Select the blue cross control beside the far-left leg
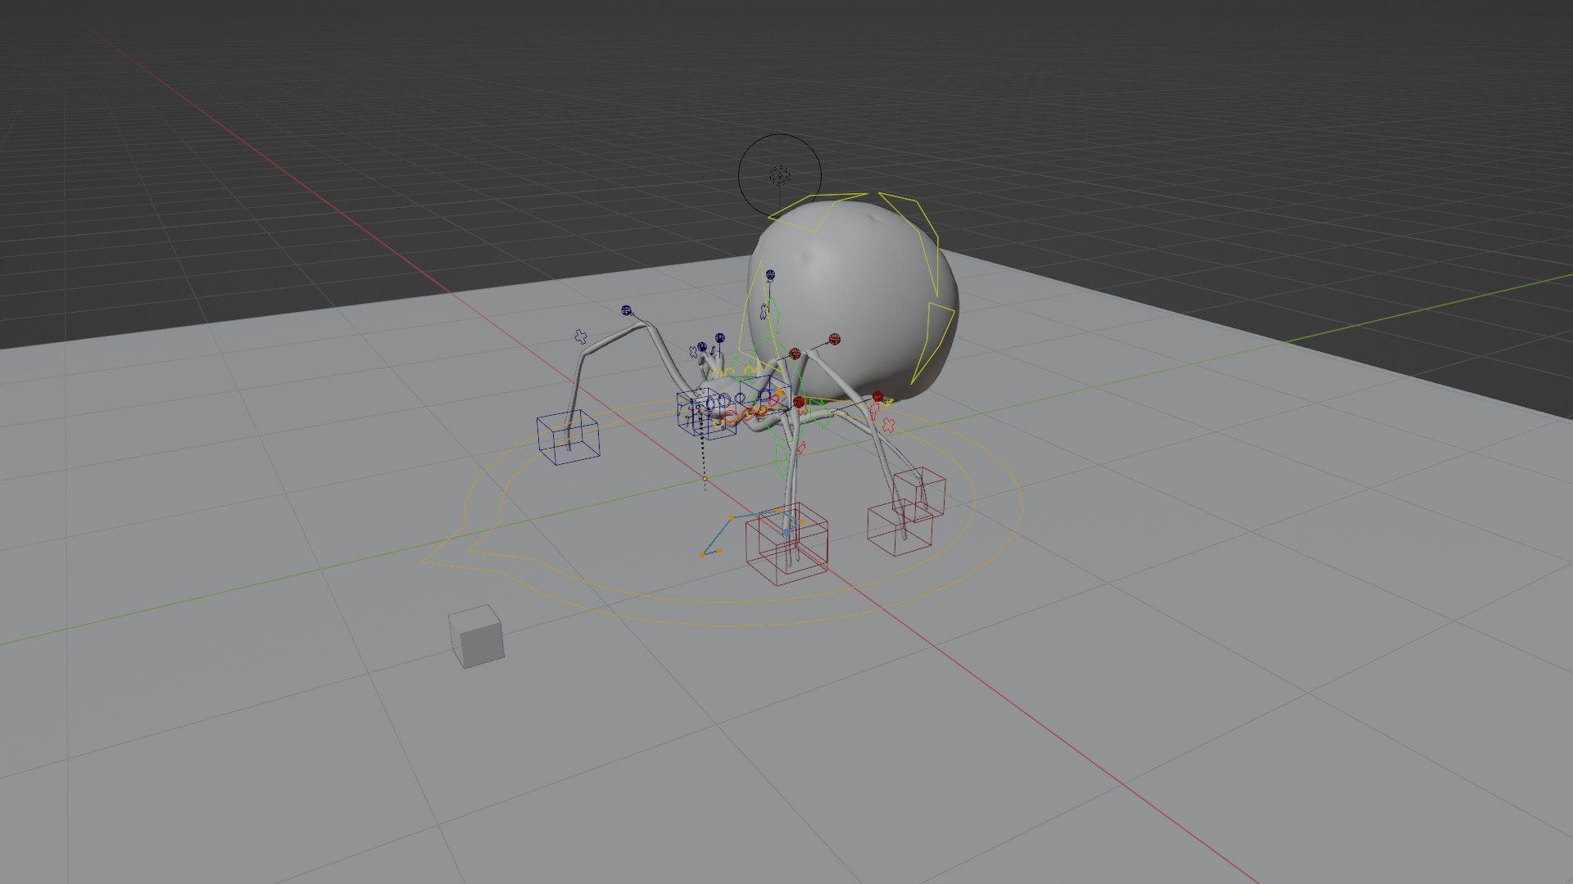 click(x=580, y=336)
